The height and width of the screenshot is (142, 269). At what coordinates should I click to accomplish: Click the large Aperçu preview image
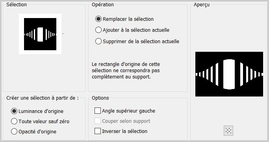click(x=229, y=74)
